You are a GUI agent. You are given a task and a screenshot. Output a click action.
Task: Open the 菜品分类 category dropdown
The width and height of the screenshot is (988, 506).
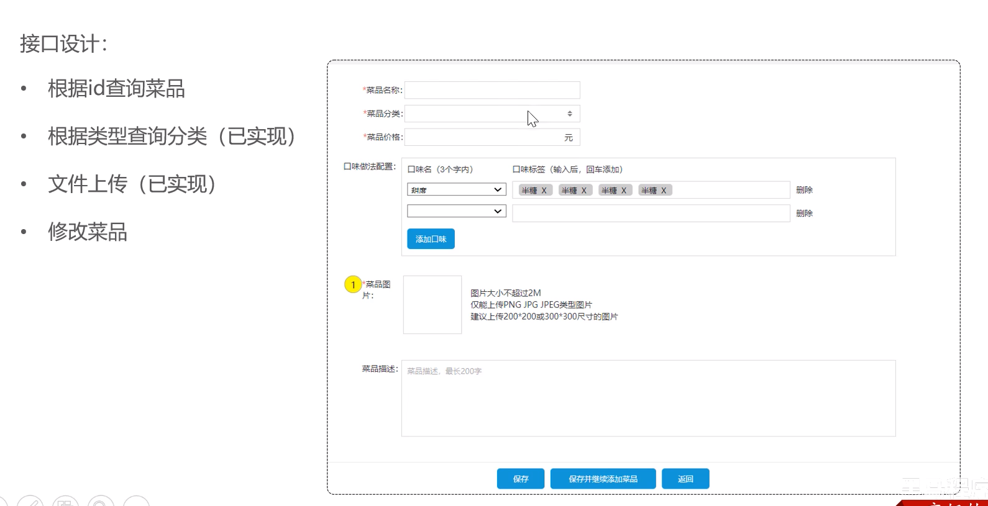pyautogui.click(x=492, y=114)
